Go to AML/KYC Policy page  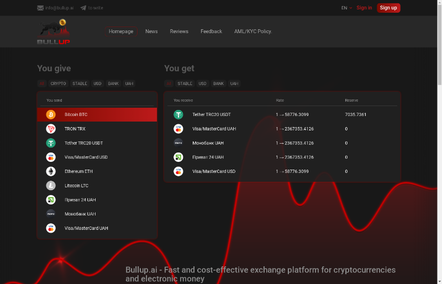253,31
